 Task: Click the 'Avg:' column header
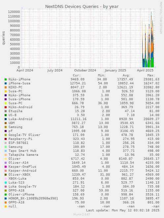point(126,75)
